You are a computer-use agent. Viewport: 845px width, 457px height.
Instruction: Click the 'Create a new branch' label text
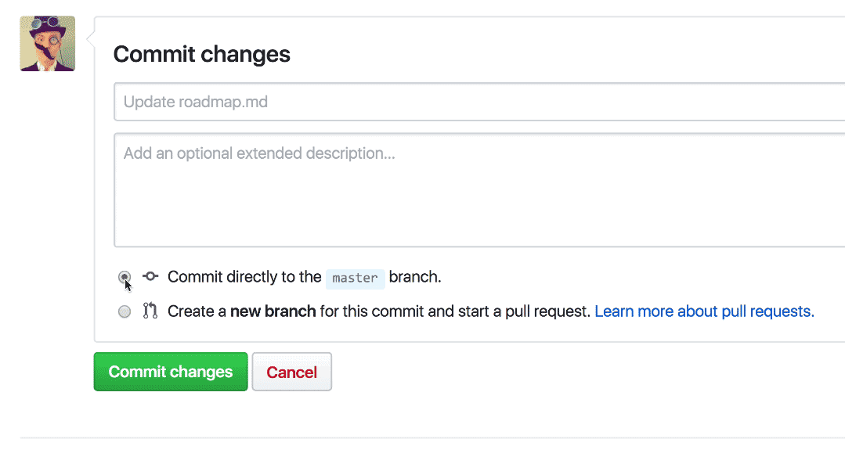point(199,311)
